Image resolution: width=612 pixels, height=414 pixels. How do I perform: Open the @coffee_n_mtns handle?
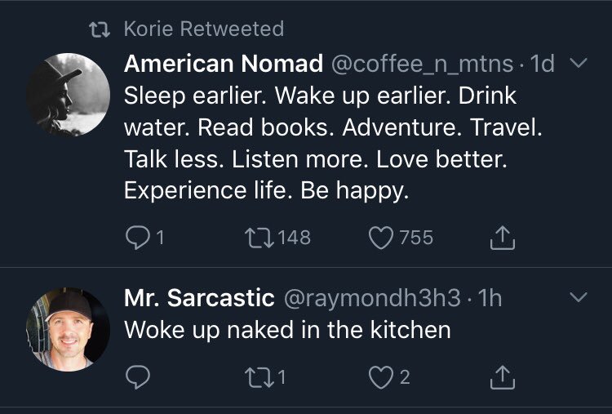(421, 64)
